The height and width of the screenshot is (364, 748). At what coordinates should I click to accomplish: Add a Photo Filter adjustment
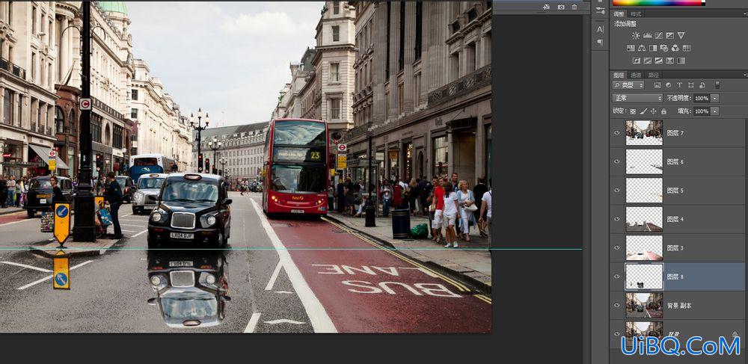664,48
